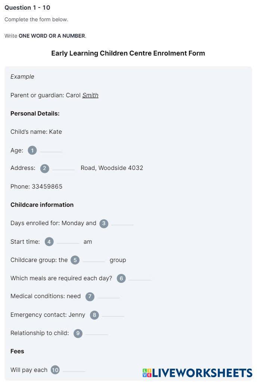Click the Childcare group name blank
The width and height of the screenshot is (257, 382).
[94, 259]
